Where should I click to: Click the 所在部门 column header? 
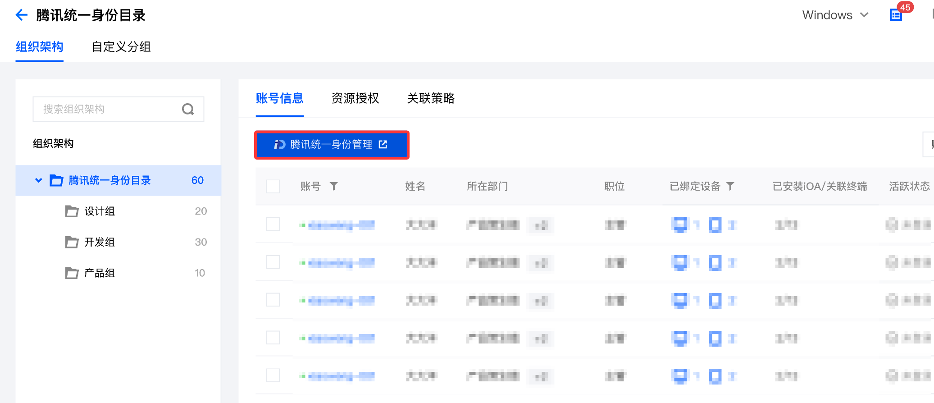(x=488, y=186)
